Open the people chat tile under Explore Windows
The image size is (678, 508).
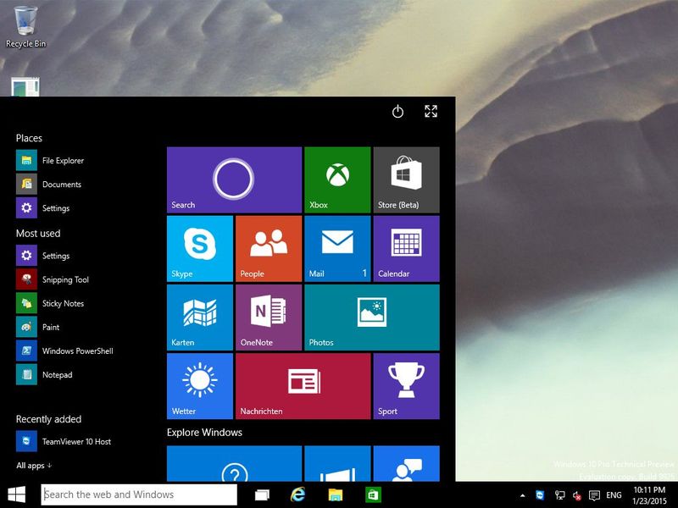coord(407,463)
